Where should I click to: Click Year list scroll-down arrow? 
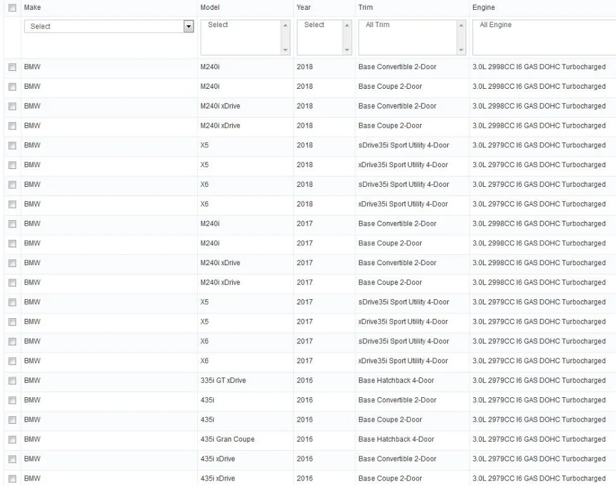(347, 50)
